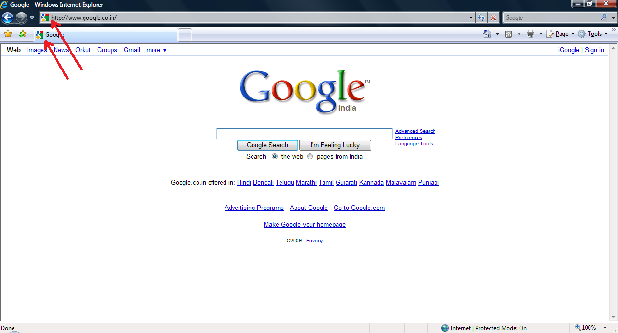View RSS feeds for this page
Viewport: 618px width, 333px height.
pyautogui.click(x=508, y=33)
